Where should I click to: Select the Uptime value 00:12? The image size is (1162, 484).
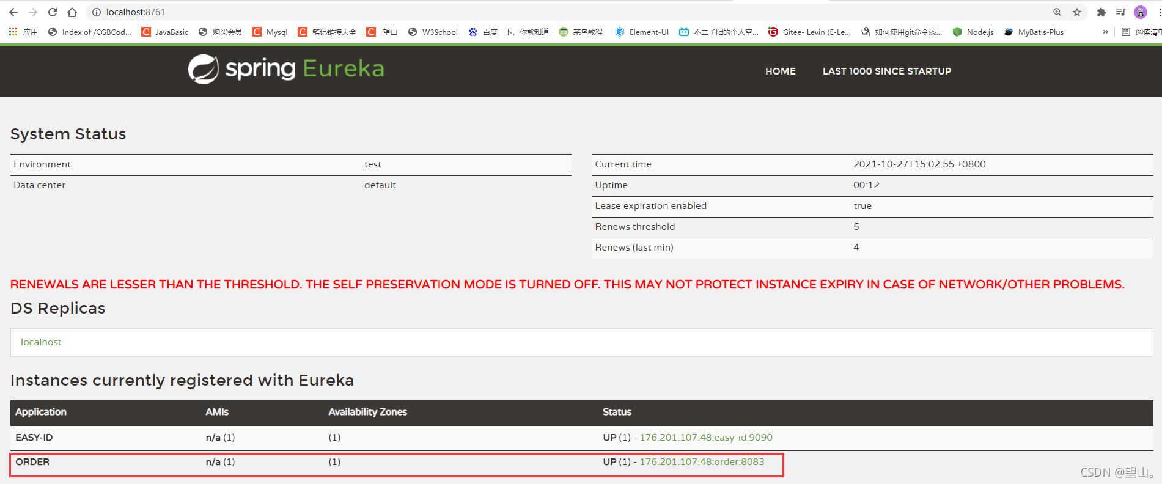click(x=866, y=185)
